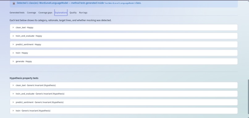Expand train_and_evaluate Generic Invariant chevron
This screenshot has height=118, width=249.
13,94
